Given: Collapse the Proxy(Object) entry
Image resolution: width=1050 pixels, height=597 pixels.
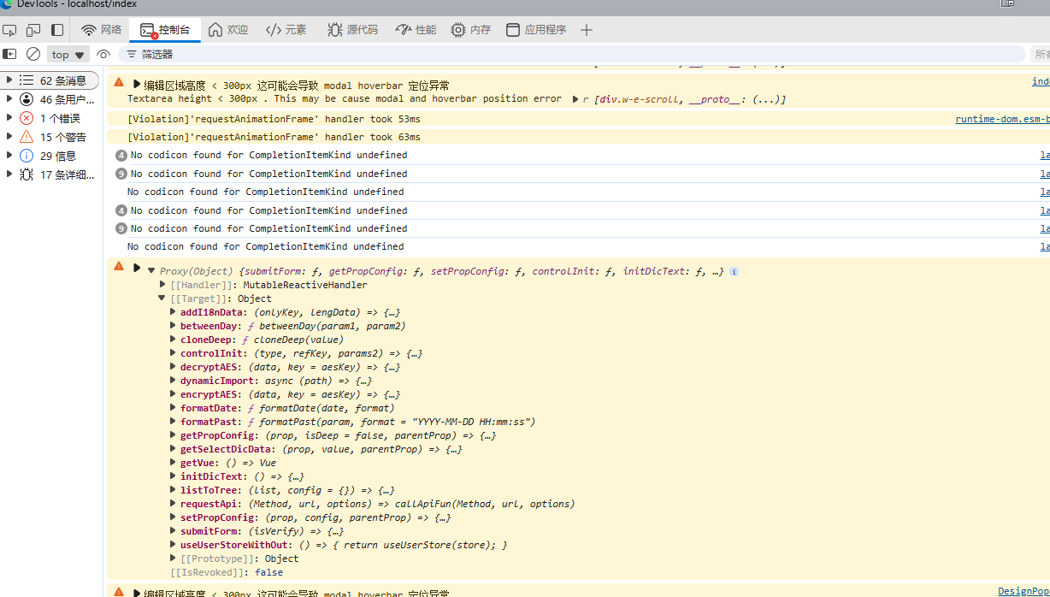Looking at the screenshot, I should (x=151, y=270).
